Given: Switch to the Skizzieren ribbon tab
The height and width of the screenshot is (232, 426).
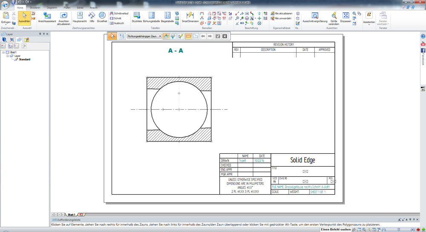Looking at the screenshot, I should coord(35,8).
